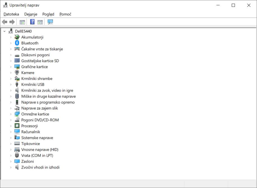Click the mouse icon for Miške in druge kazalne naprave
Image resolution: width=257 pixels, height=188 pixels.
pos(17,96)
